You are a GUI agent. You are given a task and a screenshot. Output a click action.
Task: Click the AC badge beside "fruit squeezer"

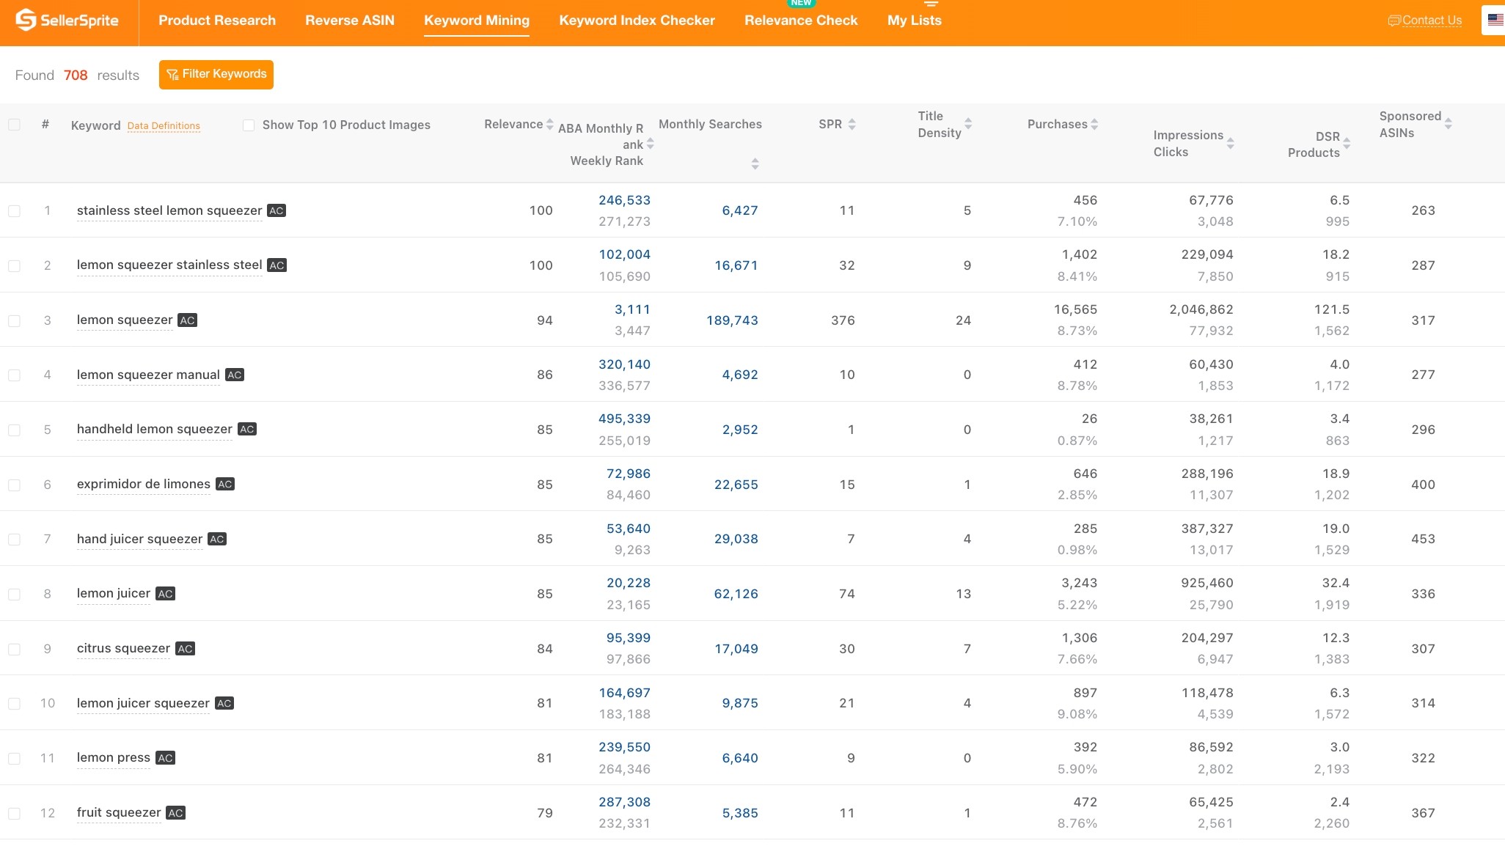(x=175, y=813)
